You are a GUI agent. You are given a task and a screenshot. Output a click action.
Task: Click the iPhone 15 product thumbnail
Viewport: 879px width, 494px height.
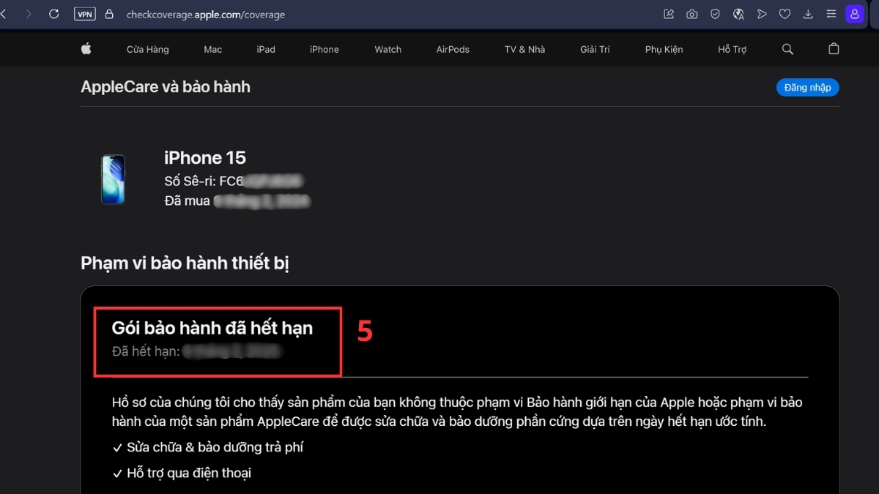coord(114,179)
